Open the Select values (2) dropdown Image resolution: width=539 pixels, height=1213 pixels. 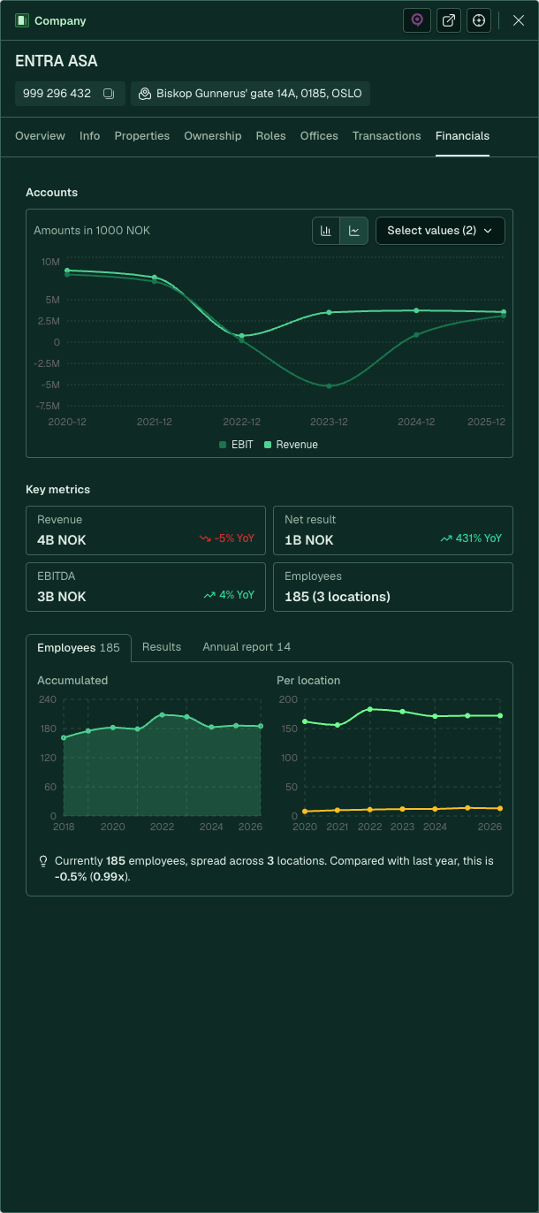(x=440, y=231)
